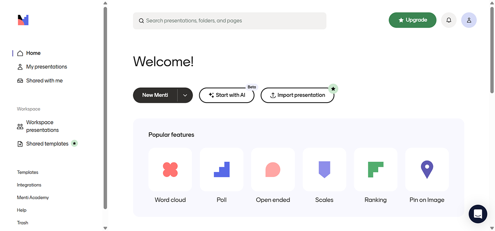Open the user profile avatar icon
This screenshot has width=495, height=231.
tap(469, 20)
